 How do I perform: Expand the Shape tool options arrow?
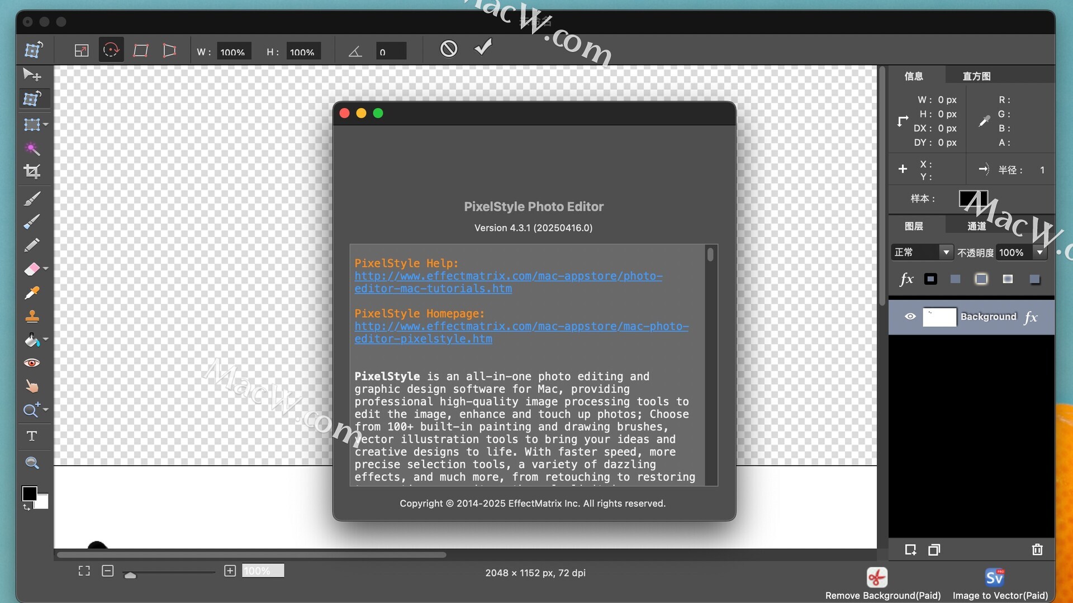(46, 409)
